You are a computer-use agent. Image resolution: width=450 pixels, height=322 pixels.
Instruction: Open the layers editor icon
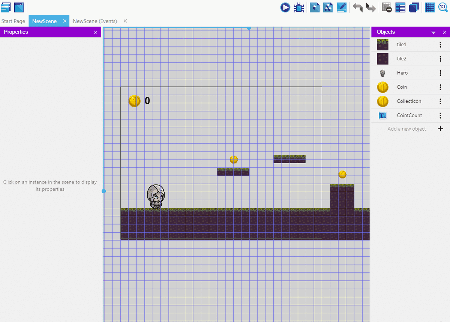[414, 7]
